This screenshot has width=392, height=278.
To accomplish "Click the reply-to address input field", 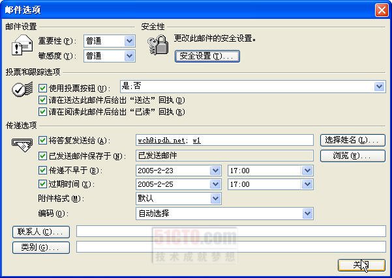I will [x=226, y=140].
